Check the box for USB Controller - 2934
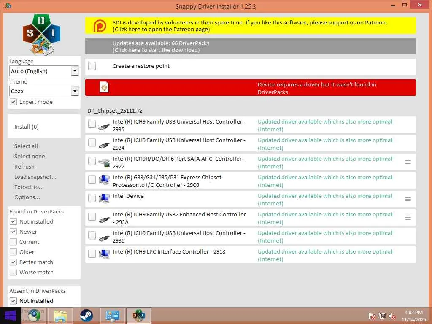This screenshot has height=324, width=432. [92, 143]
